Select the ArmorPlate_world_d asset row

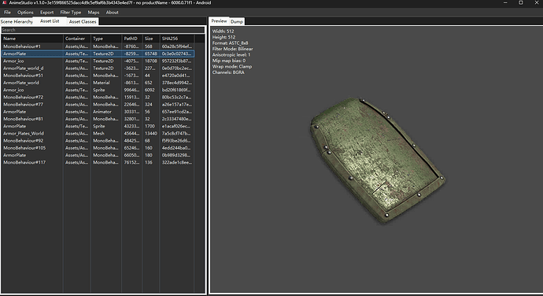click(x=98, y=68)
